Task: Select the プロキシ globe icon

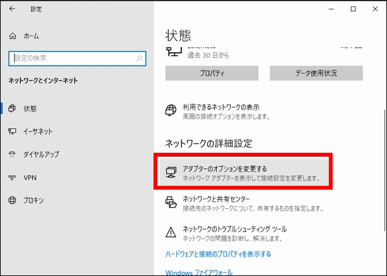Action: point(12,200)
